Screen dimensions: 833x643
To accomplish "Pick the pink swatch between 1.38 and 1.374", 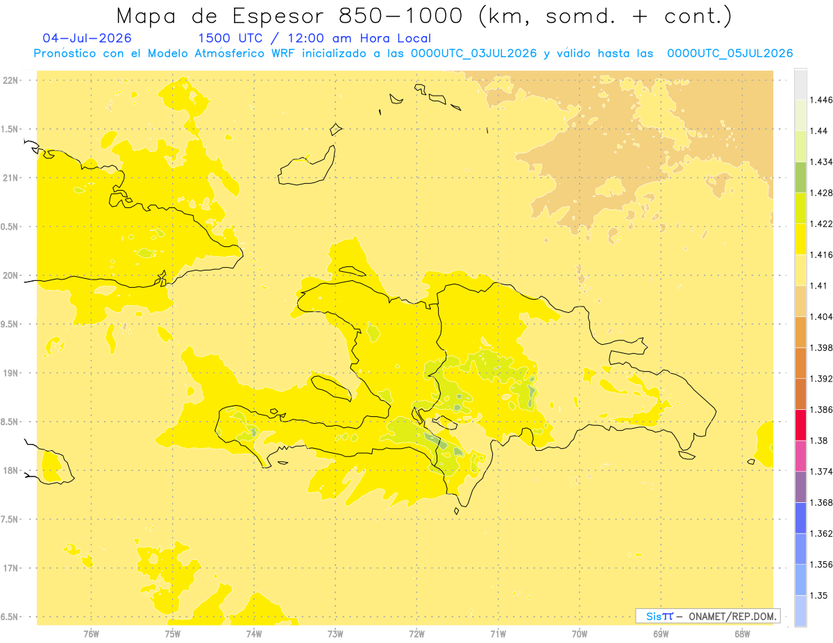I will [800, 456].
